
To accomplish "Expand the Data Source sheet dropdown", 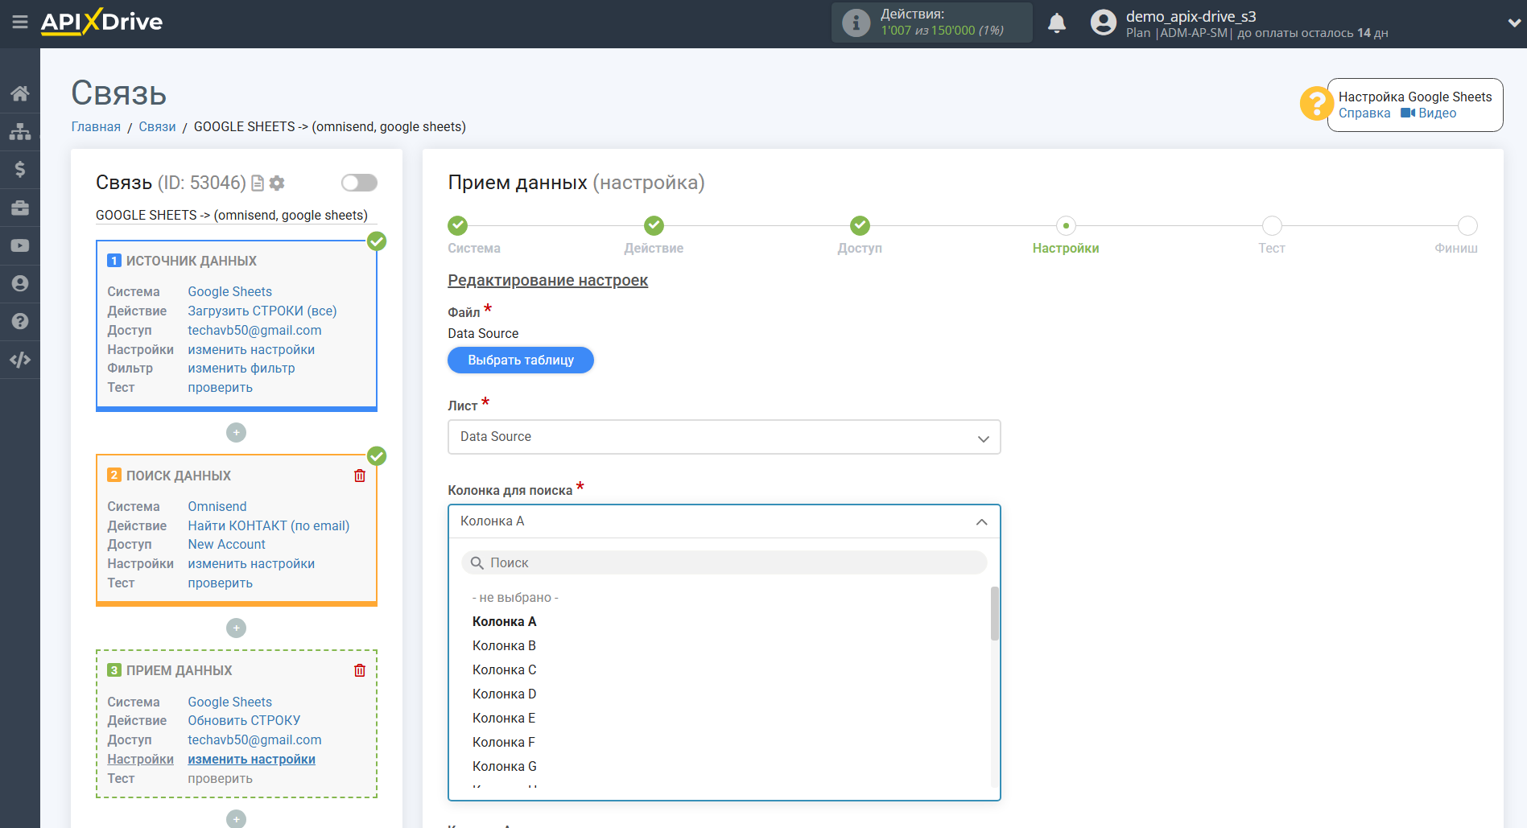I will [x=723, y=437].
